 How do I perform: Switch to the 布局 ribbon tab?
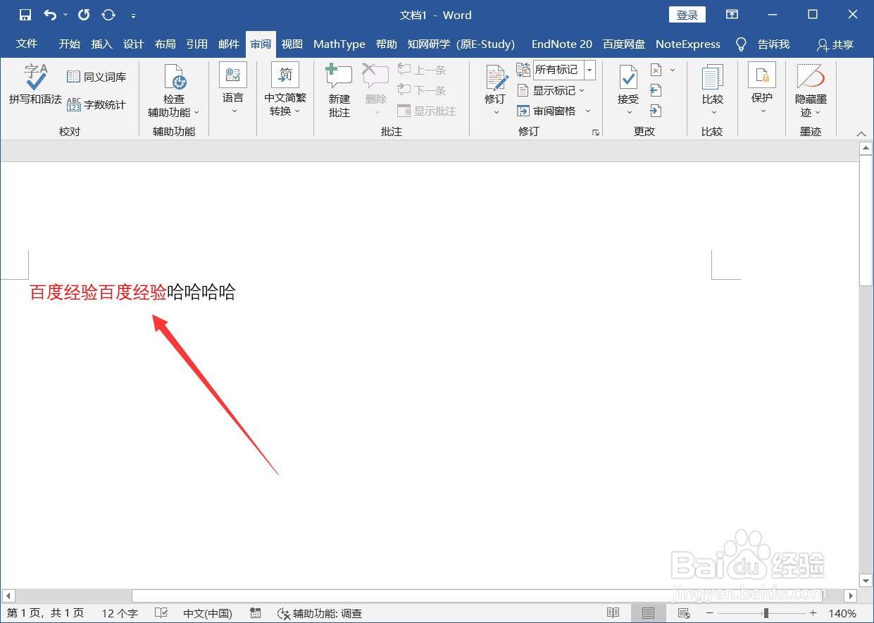tap(165, 44)
